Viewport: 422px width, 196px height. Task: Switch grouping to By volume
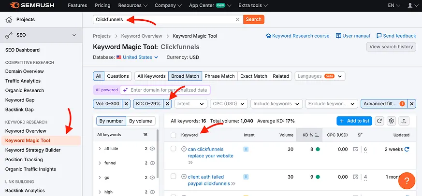coord(141,121)
